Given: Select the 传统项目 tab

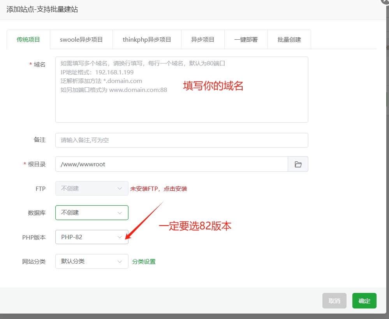Looking at the screenshot, I should point(28,39).
